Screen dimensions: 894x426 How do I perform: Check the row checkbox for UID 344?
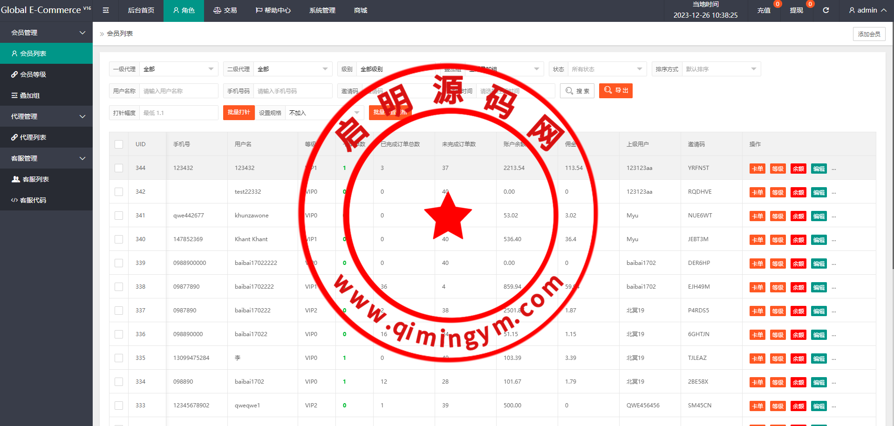click(x=119, y=168)
